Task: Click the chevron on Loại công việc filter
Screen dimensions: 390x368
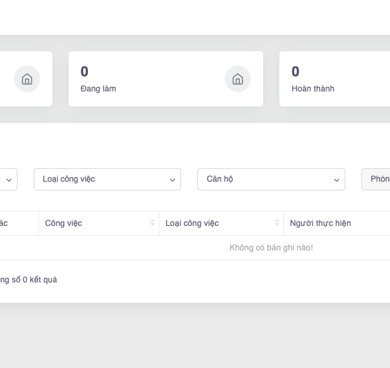Action: (x=172, y=180)
